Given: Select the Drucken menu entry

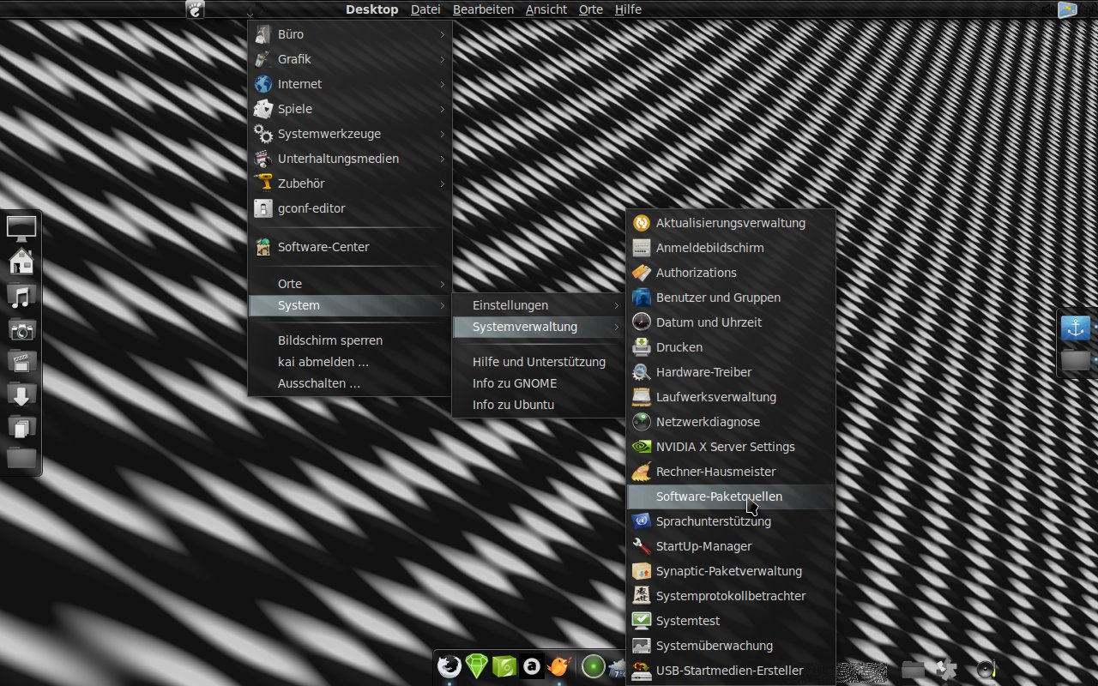Looking at the screenshot, I should pos(731,347).
